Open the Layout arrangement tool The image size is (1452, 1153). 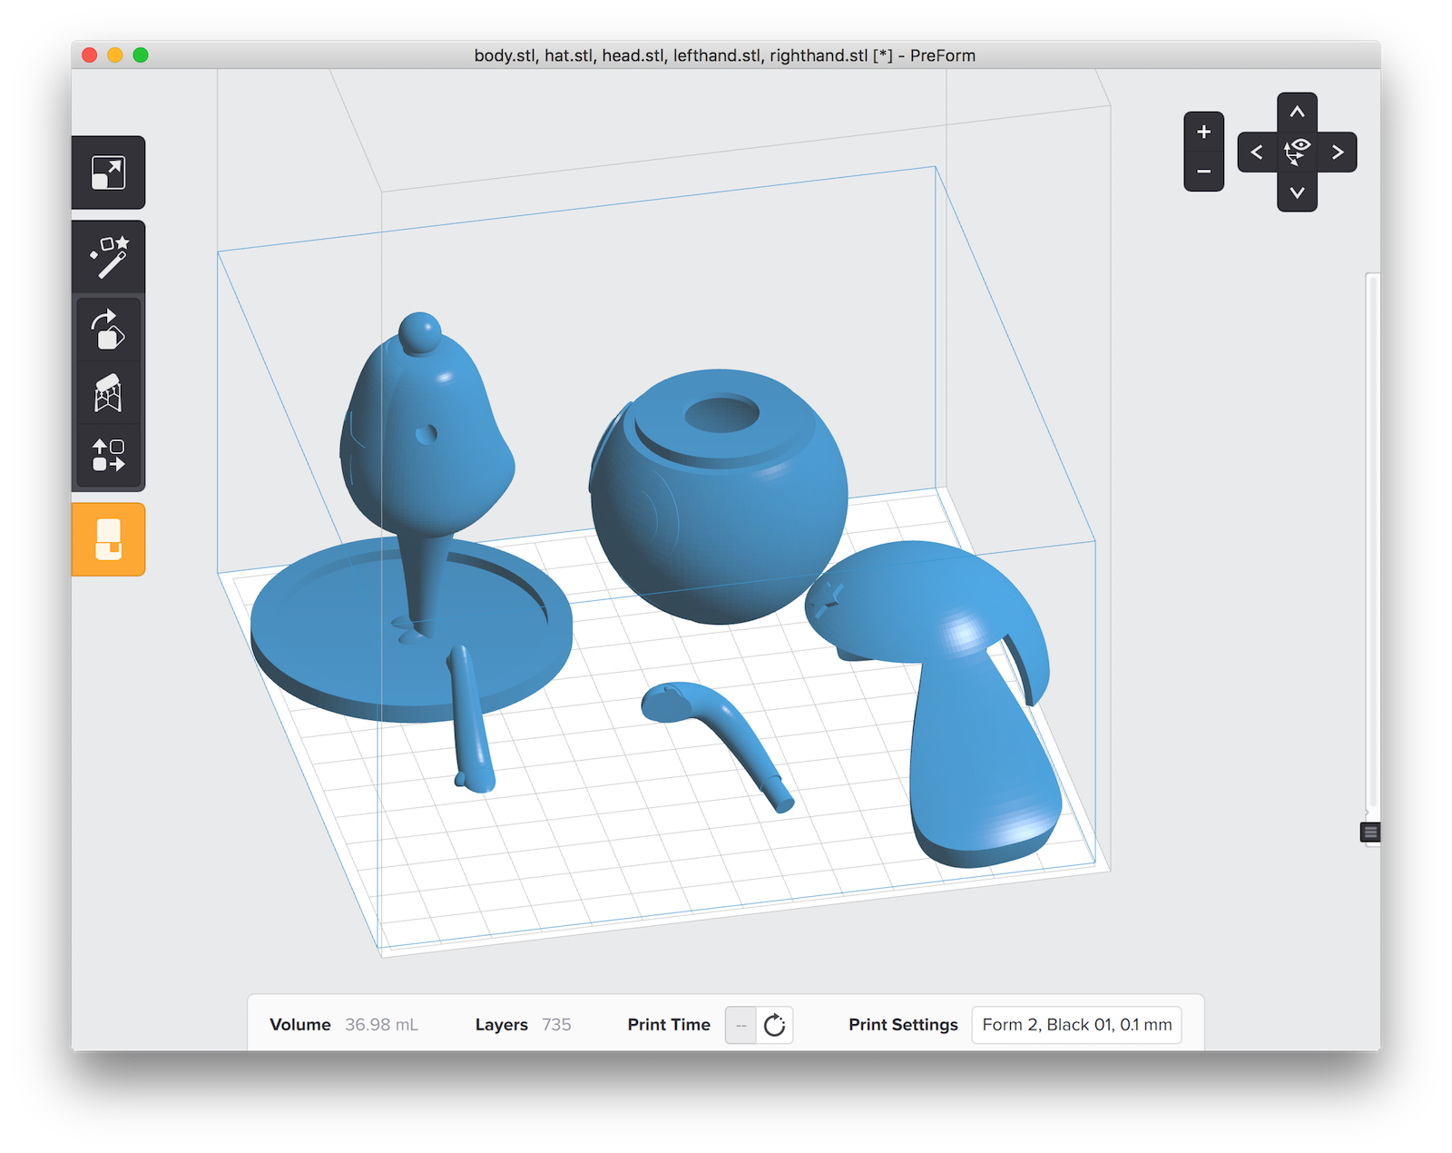[x=108, y=456]
